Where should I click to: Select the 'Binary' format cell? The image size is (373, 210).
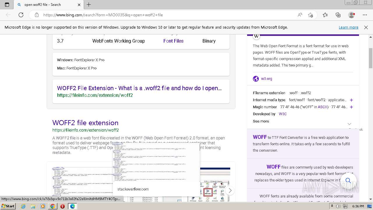(209, 41)
